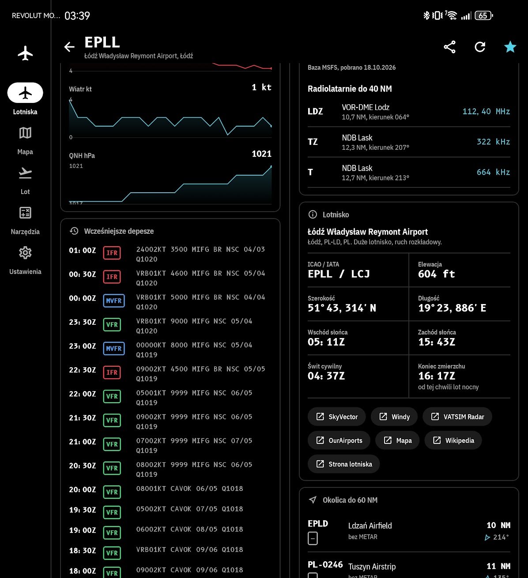Tap the 322 kHz frequency
Viewport: 528px width, 578px height.
[x=493, y=142]
